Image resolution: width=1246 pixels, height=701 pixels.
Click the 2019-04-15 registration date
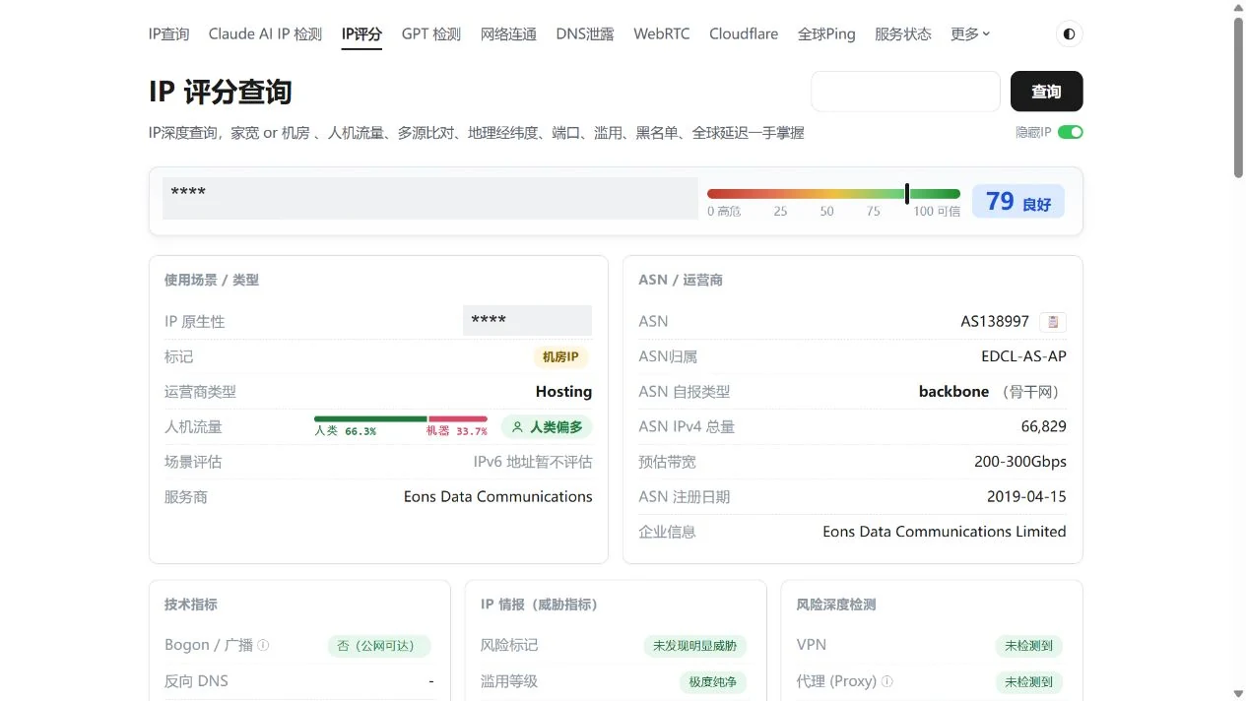point(1026,497)
